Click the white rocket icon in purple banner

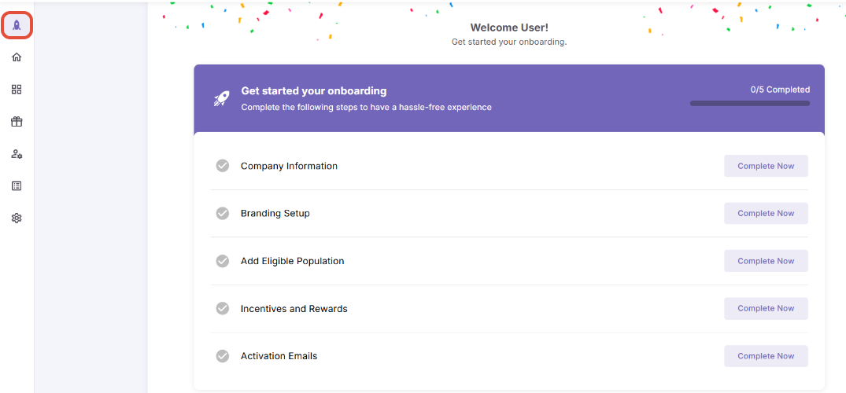pyautogui.click(x=221, y=98)
